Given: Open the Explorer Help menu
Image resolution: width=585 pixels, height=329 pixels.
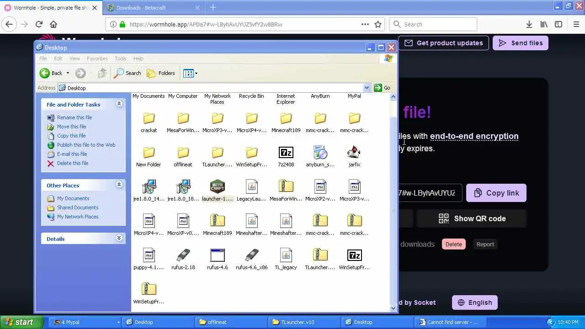Looking at the screenshot, I should (138, 58).
